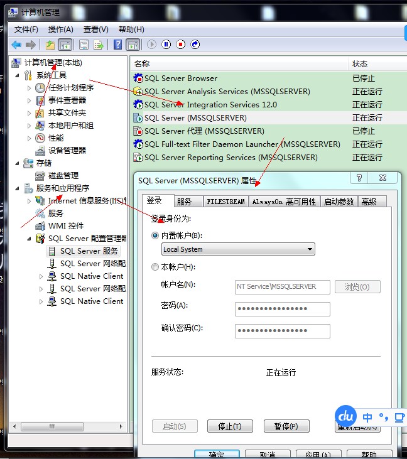Select the SQL Server Browser service icon
The width and height of the screenshot is (407, 459).
point(138,78)
